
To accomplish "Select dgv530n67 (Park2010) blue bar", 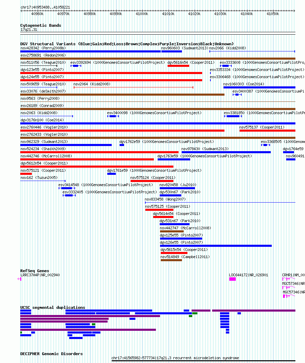I will coord(170,195).
